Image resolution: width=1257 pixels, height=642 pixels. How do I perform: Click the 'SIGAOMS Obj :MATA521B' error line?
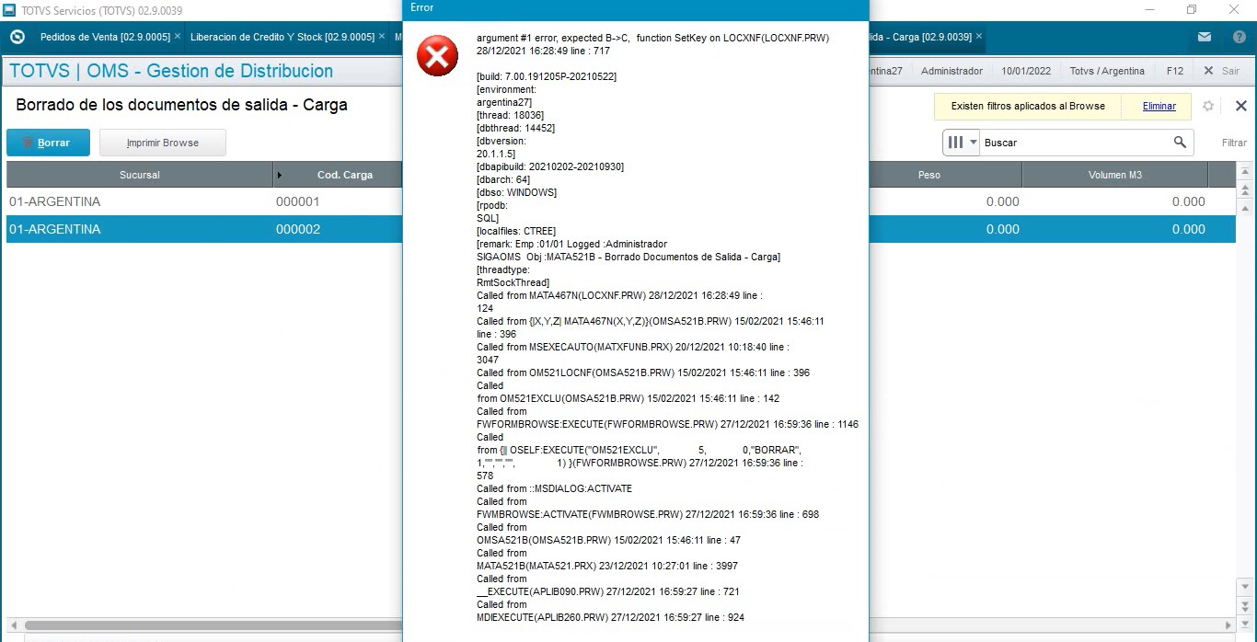point(628,257)
